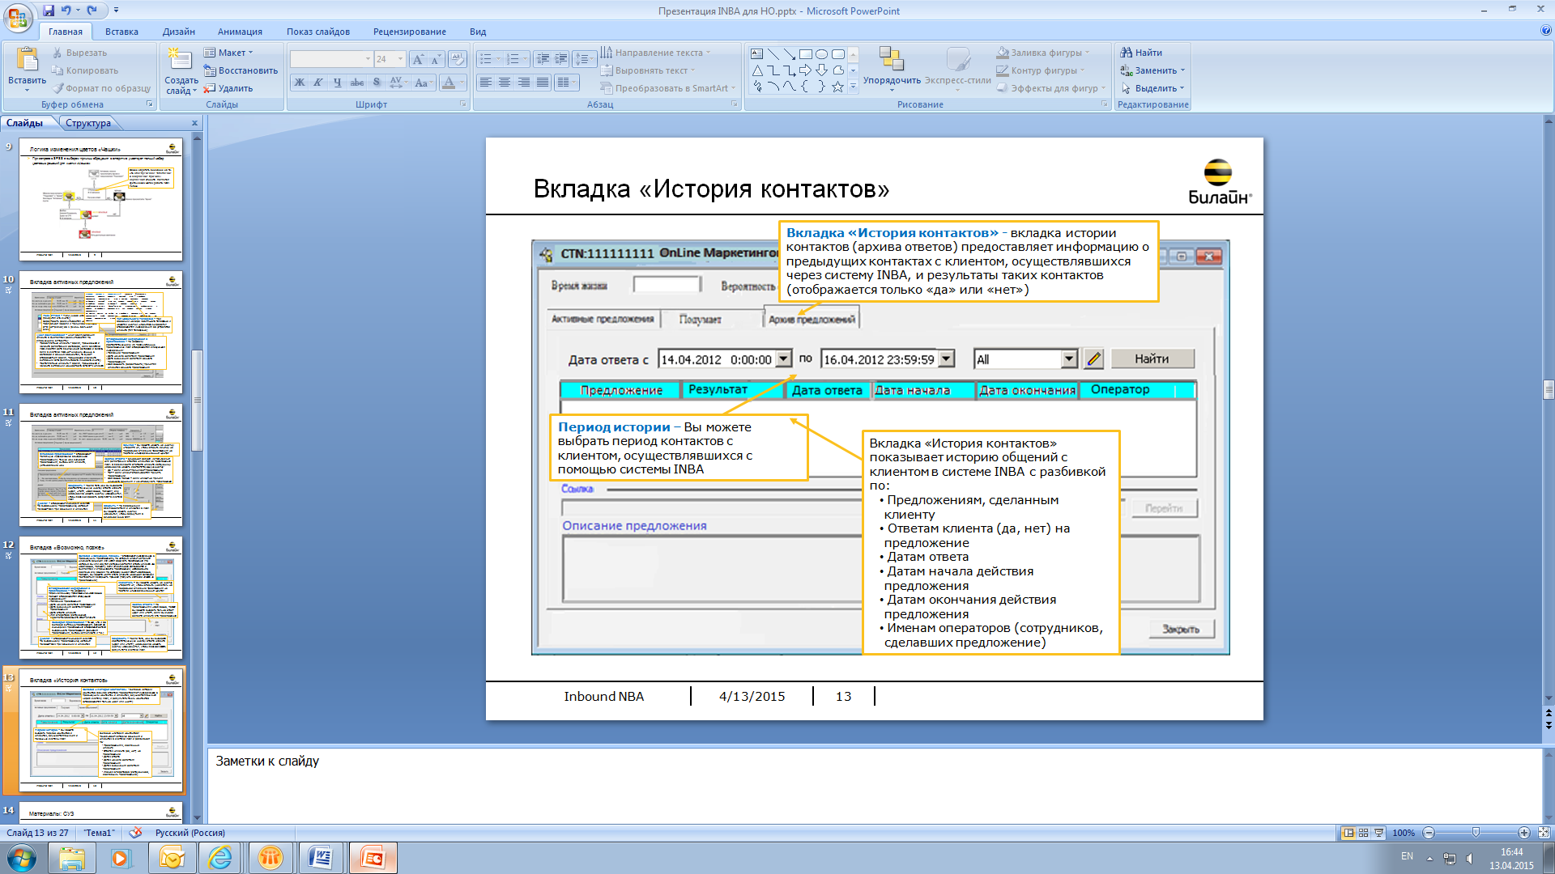The image size is (1555, 874).
Task: Click the font color A swatch
Action: 449,83
